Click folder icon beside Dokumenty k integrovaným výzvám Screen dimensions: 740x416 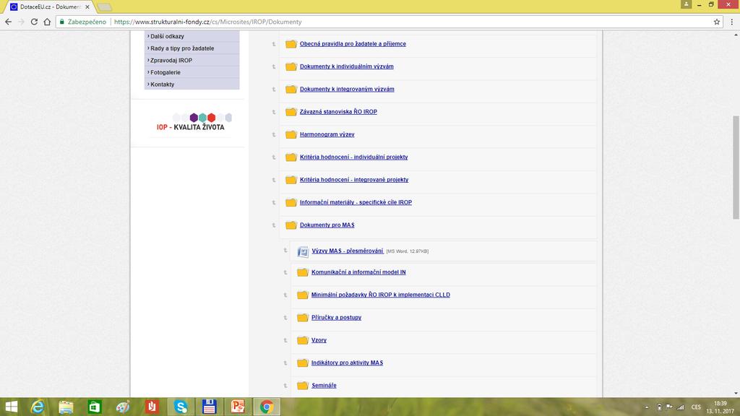[291, 89]
